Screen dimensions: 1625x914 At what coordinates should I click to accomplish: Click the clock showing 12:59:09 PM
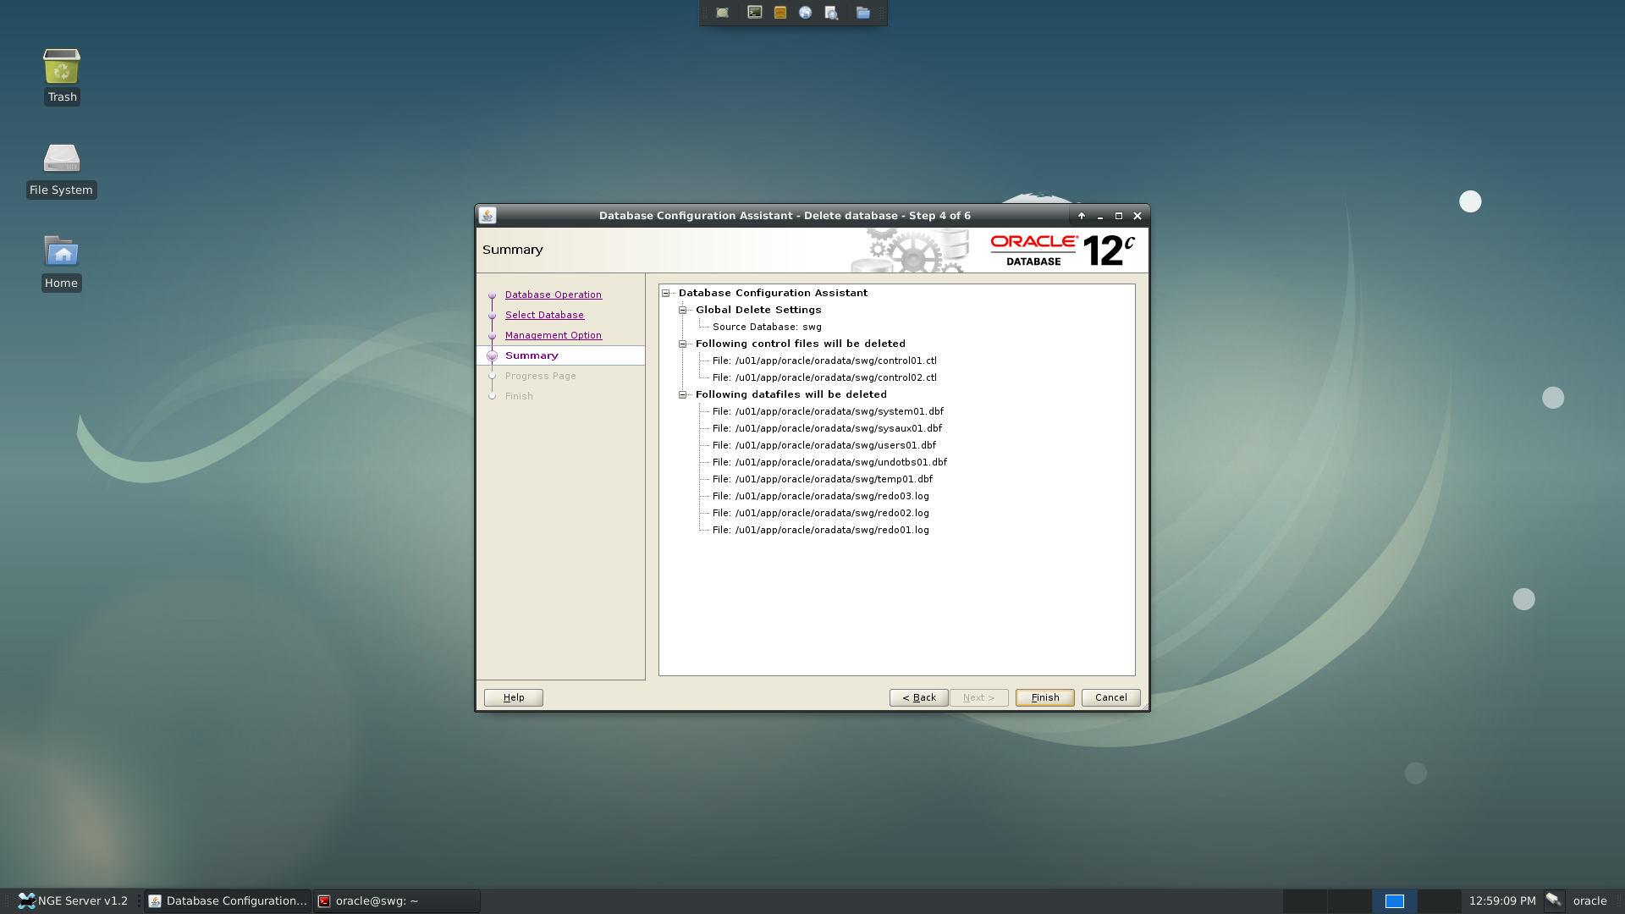coord(1502,900)
